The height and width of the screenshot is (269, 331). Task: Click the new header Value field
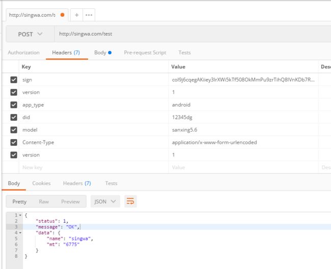243,168
